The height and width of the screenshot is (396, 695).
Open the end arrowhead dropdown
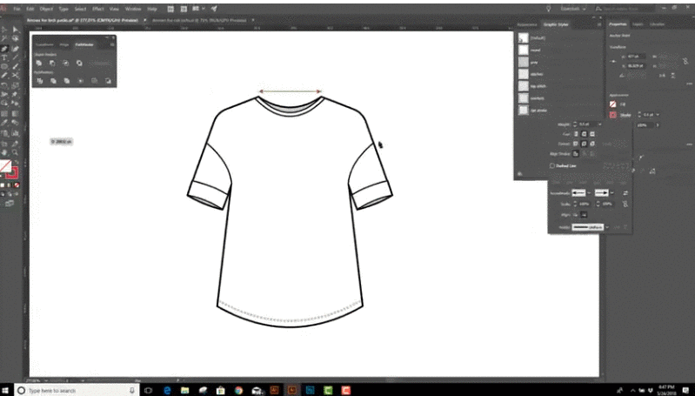tap(612, 193)
